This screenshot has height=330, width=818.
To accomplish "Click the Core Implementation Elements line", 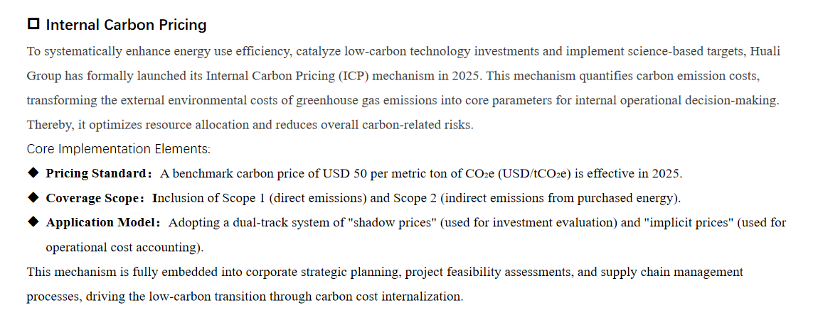I will [118, 149].
